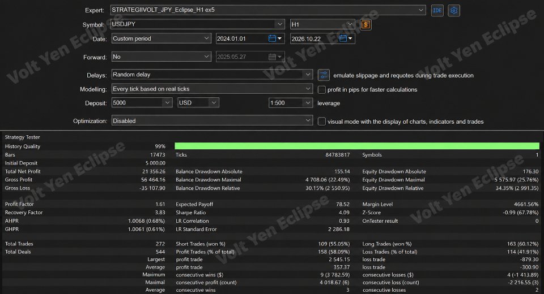Image resolution: width=544 pixels, height=294 pixels.
Task: Open disabled forward date calendar icon
Action: [x=273, y=57]
